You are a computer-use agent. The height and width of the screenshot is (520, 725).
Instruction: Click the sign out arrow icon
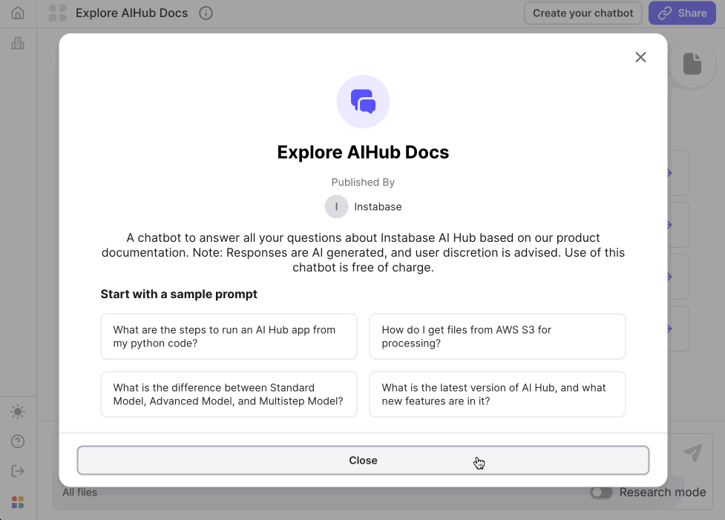(18, 471)
